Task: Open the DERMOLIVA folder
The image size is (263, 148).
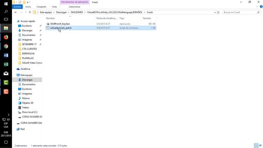Action: 28,53
